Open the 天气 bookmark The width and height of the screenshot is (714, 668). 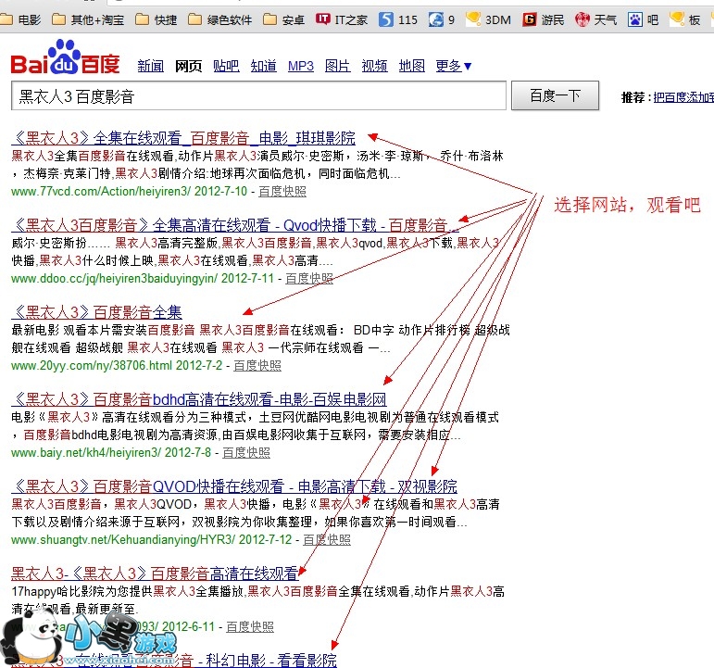click(x=596, y=19)
